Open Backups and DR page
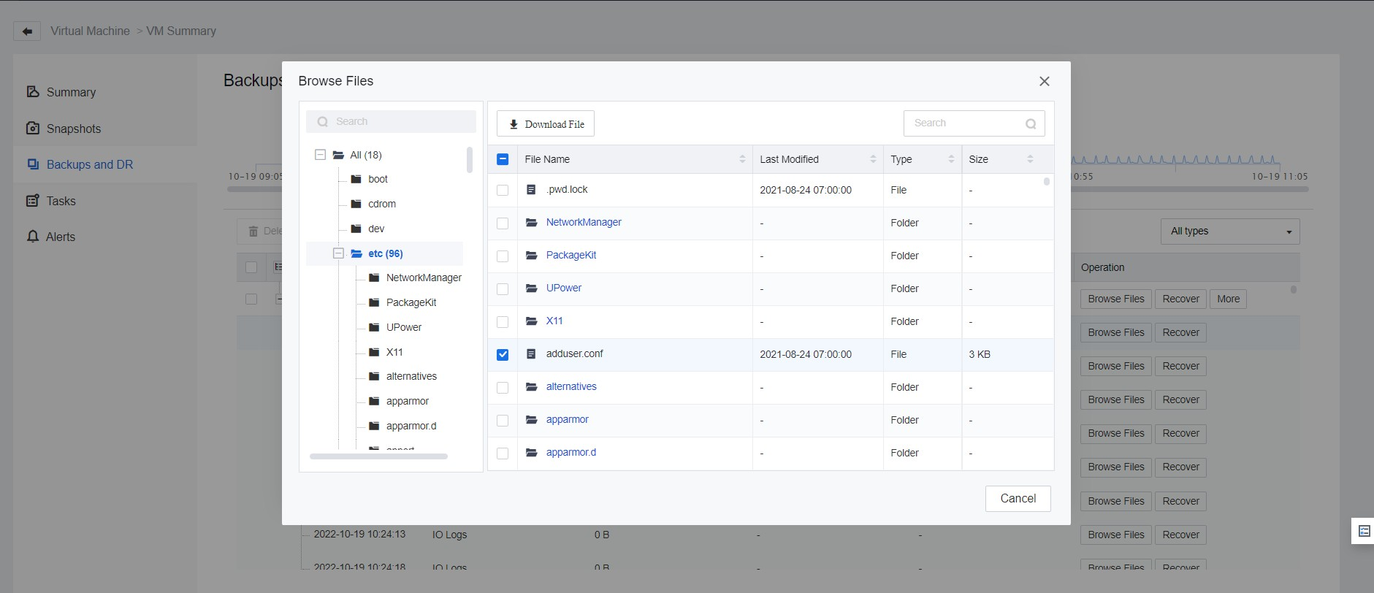Viewport: 1374px width, 593px height. 89,164
